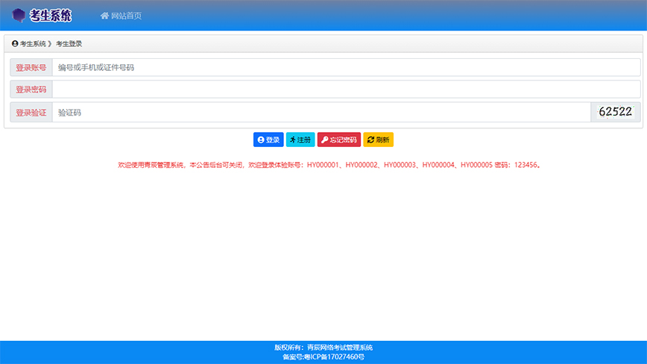The image size is (647, 364).
Task: Focus the account input with 编号或手机或证件号码 placeholder
Action: coord(346,68)
